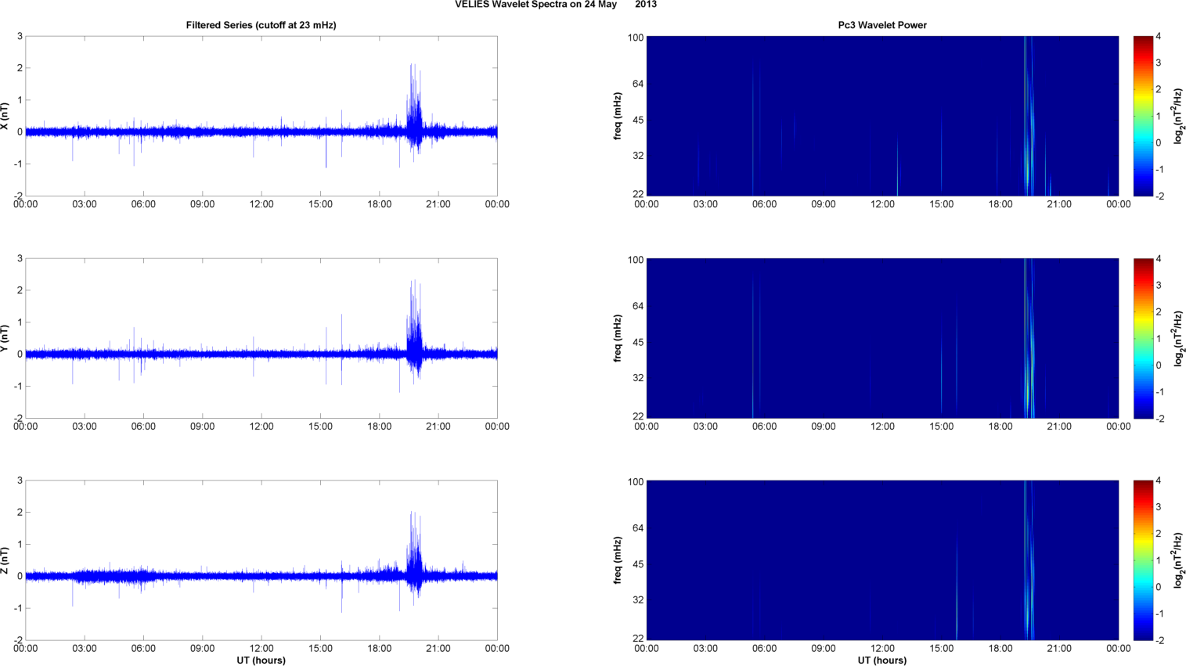Viewport: 1186px width, 666px height.
Task: Click 'UT (hours)' label under bottom wavelet plot
Action: pos(882,661)
